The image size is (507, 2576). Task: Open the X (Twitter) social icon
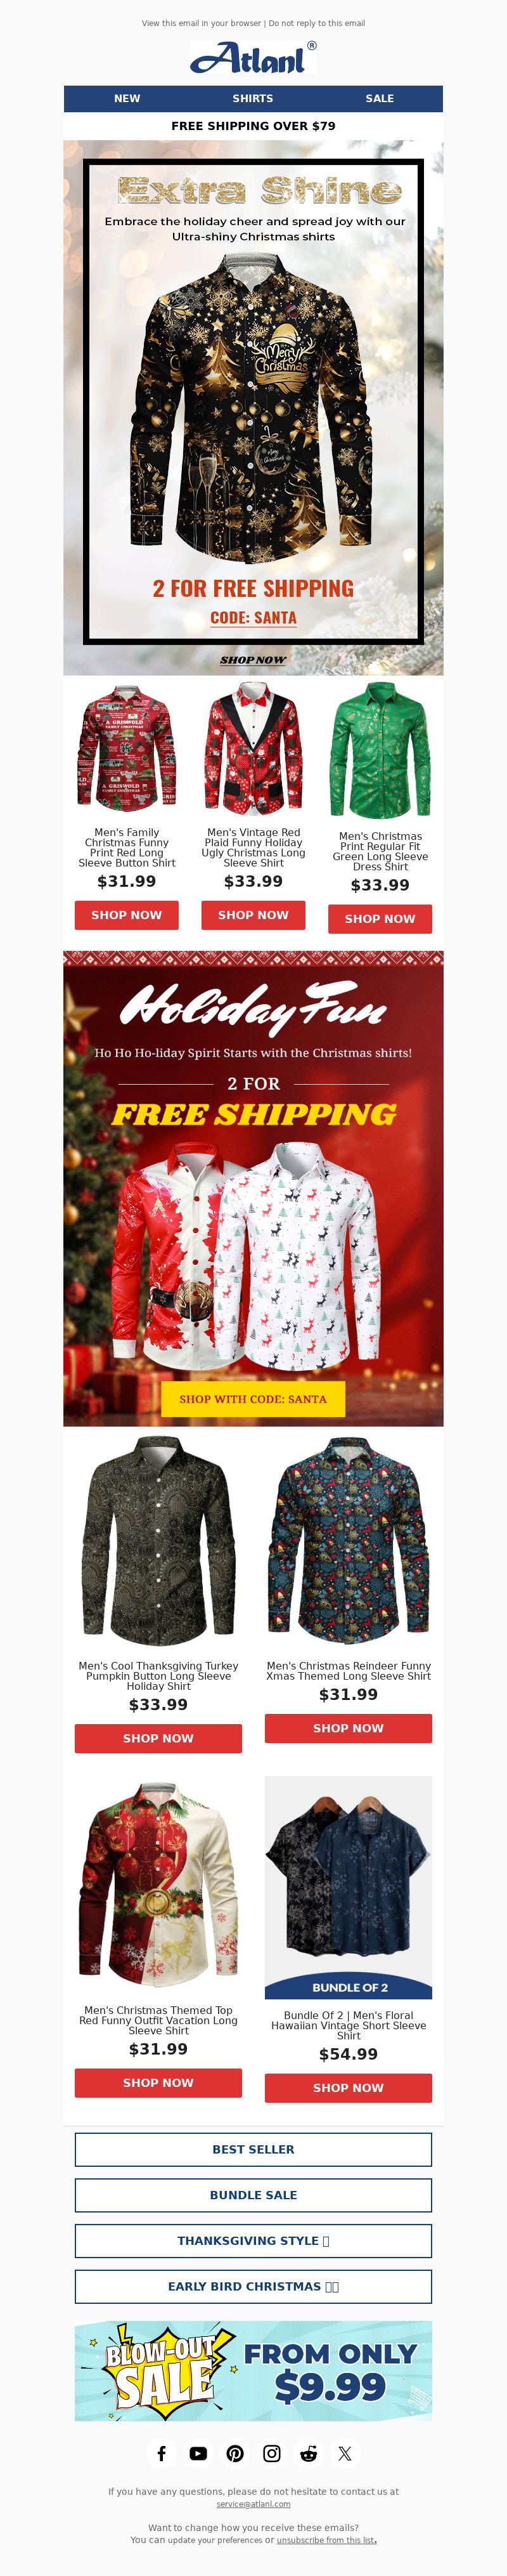tap(345, 2453)
